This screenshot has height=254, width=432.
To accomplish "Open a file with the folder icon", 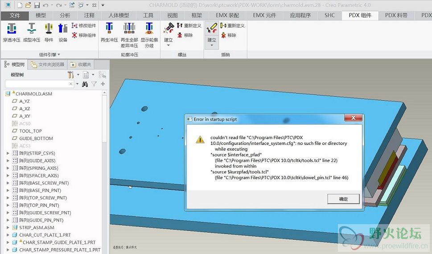I will tap(28, 5).
